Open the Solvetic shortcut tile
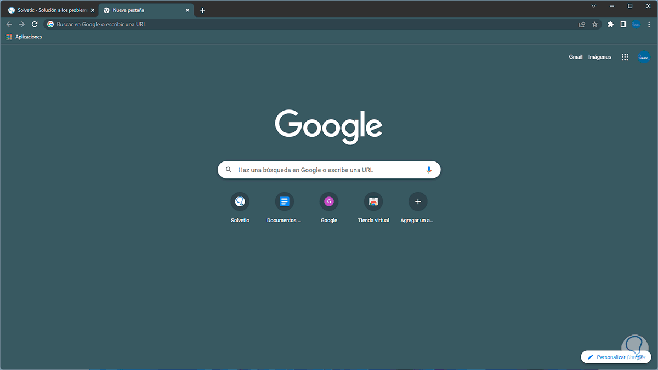Image resolution: width=658 pixels, height=370 pixels. pyautogui.click(x=240, y=207)
